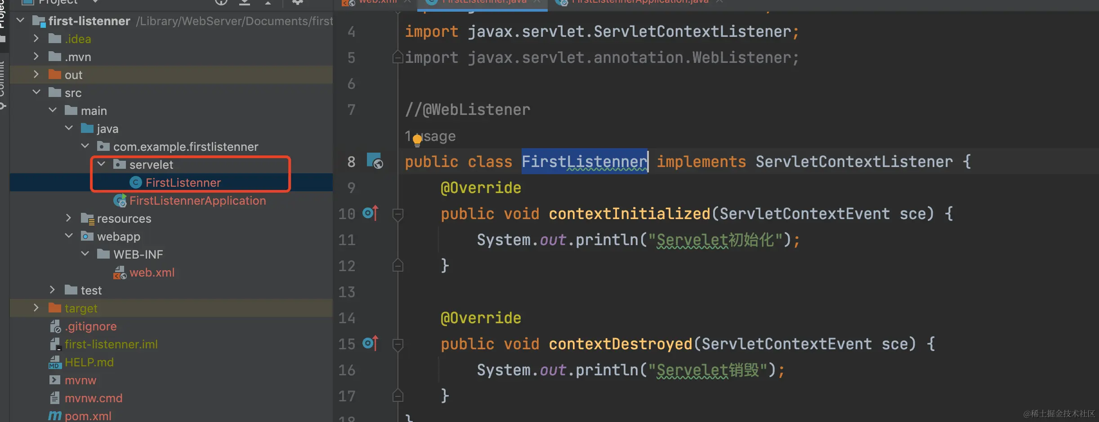Select the src folder label
This screenshot has width=1099, height=422.
click(x=73, y=93)
